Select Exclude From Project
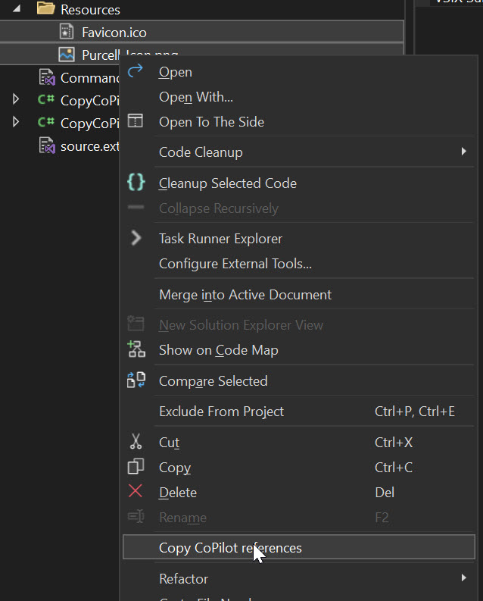 [221, 412]
